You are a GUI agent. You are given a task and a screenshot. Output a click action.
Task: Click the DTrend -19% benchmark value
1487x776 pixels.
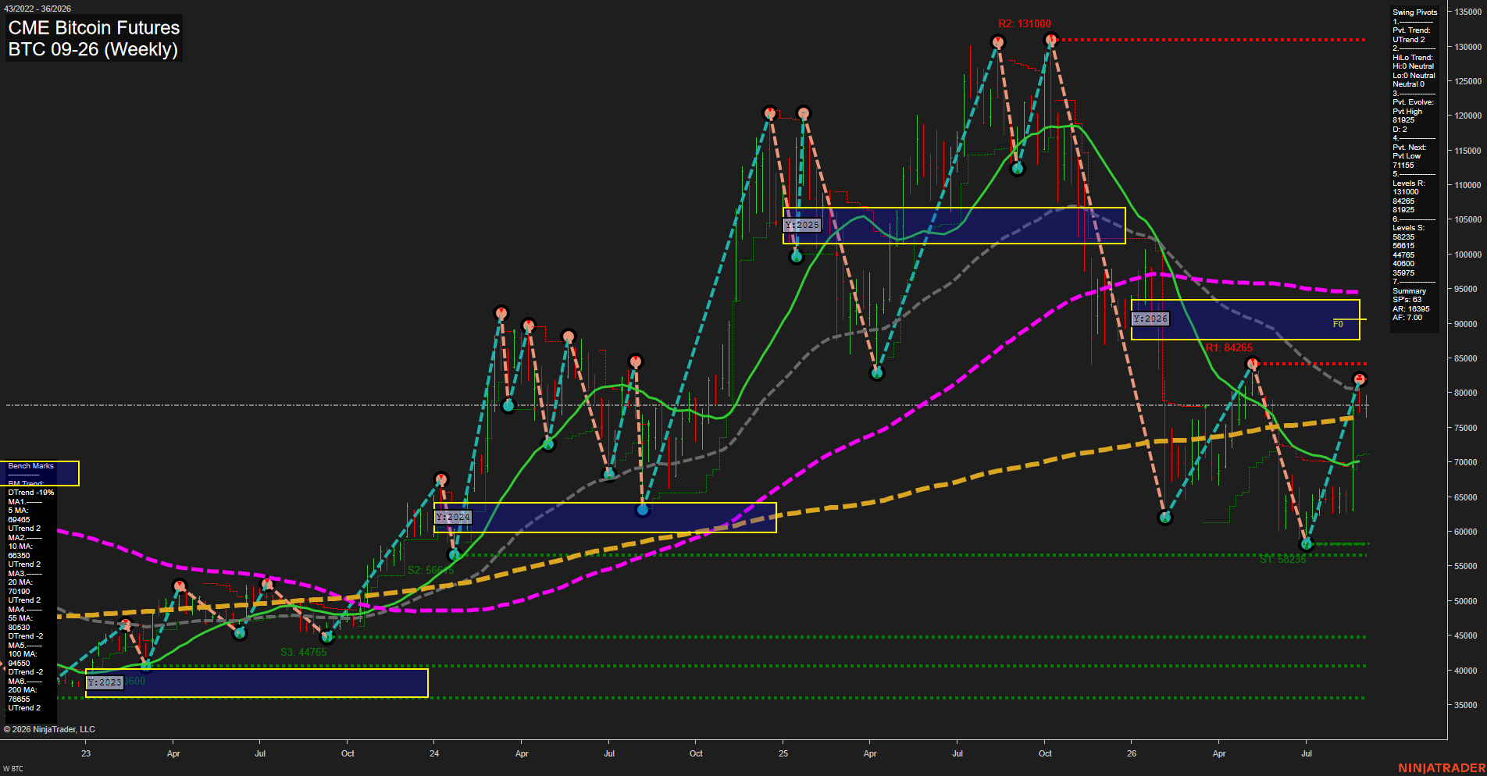coord(31,493)
